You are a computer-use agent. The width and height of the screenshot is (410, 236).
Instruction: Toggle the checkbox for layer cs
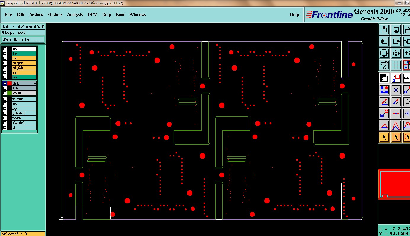(x=5, y=58)
